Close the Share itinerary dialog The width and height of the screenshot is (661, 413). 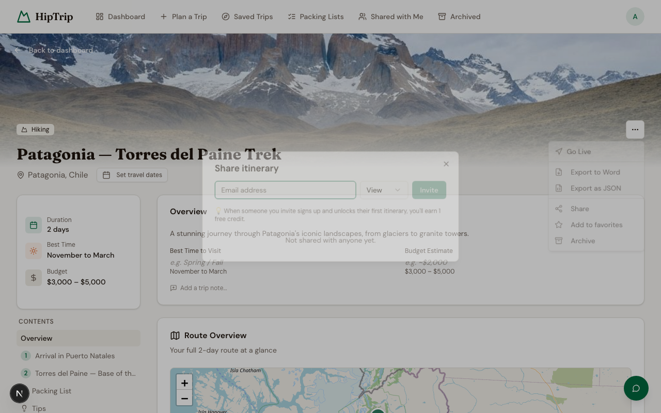click(x=446, y=164)
